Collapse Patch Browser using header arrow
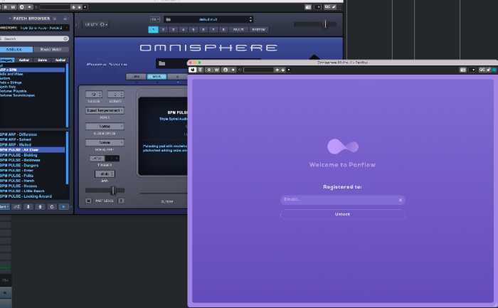The width and height of the screenshot is (498, 308). pos(65,18)
